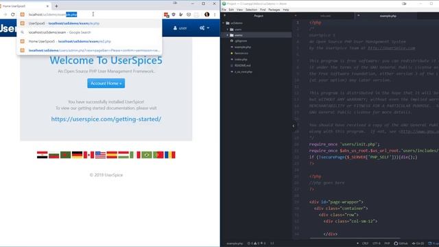The image size is (439, 247).
Task: Close the Home UserSpice5 browser tab
Action: 47,6
